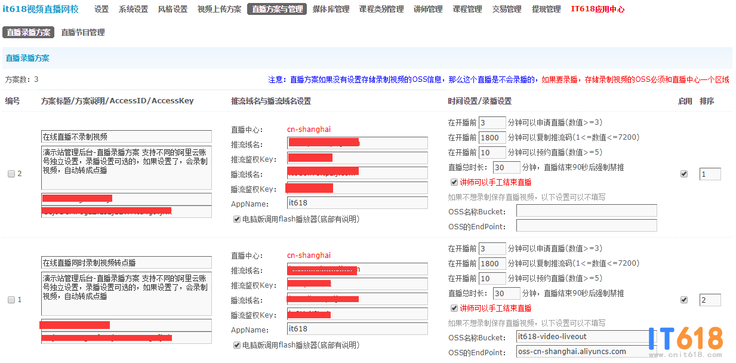This screenshot has height=363, width=736.
Task: Open 交易管理 menu
Action: (507, 10)
